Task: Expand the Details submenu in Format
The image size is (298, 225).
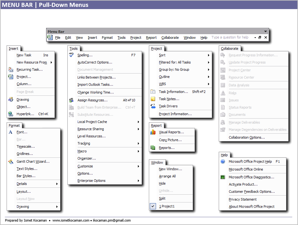Action: (x=57, y=184)
